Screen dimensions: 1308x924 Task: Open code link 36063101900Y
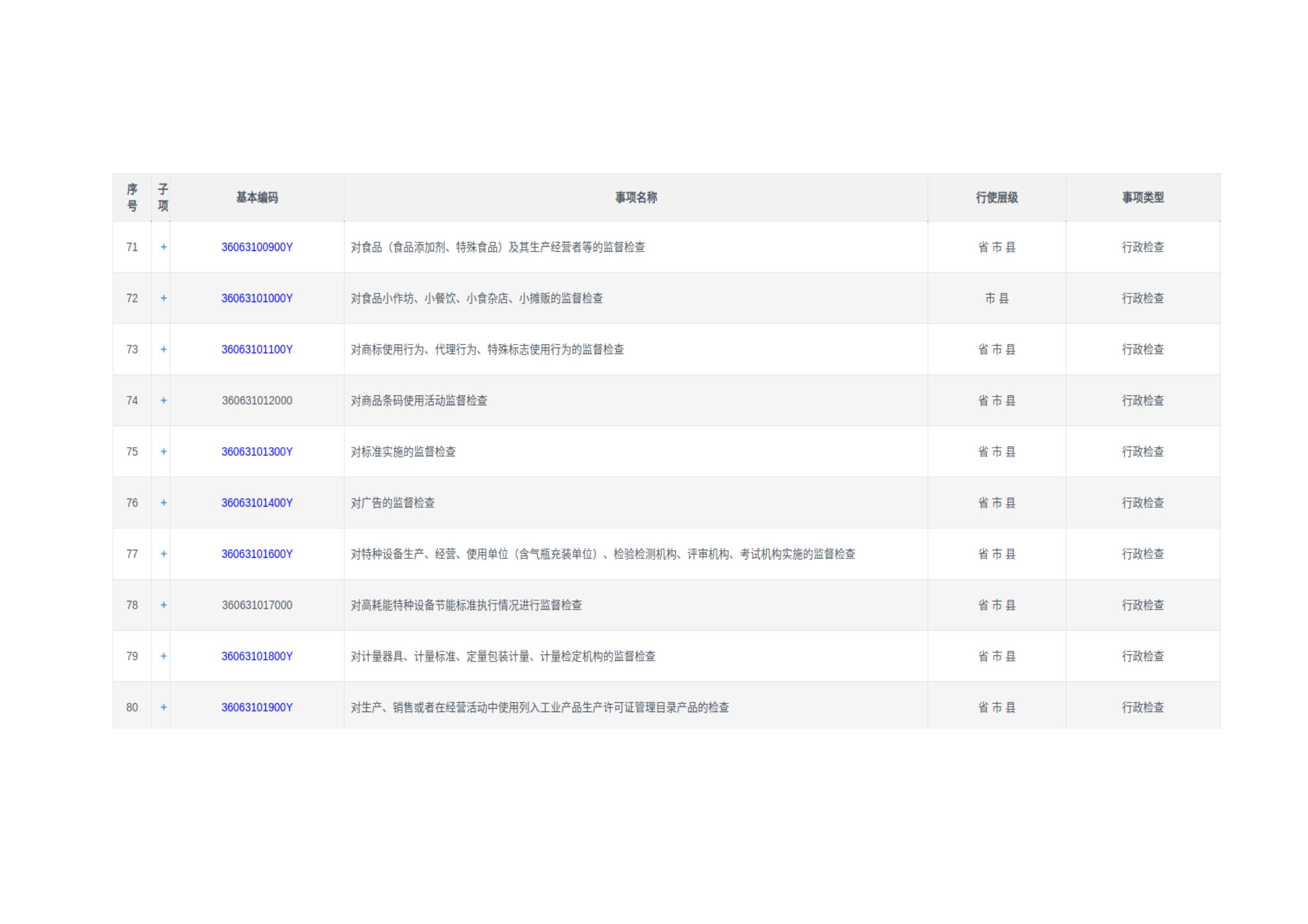click(x=257, y=707)
